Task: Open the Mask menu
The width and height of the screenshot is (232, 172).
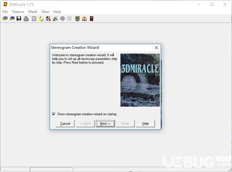Action: (32, 12)
